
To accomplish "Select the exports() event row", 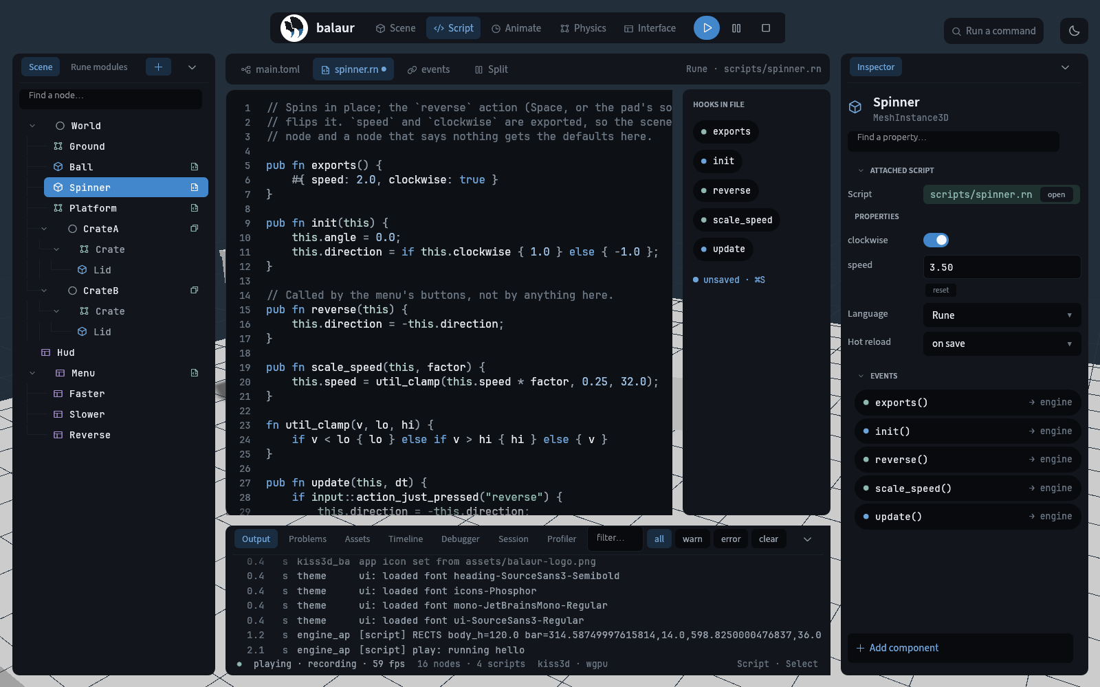I will [x=967, y=403].
